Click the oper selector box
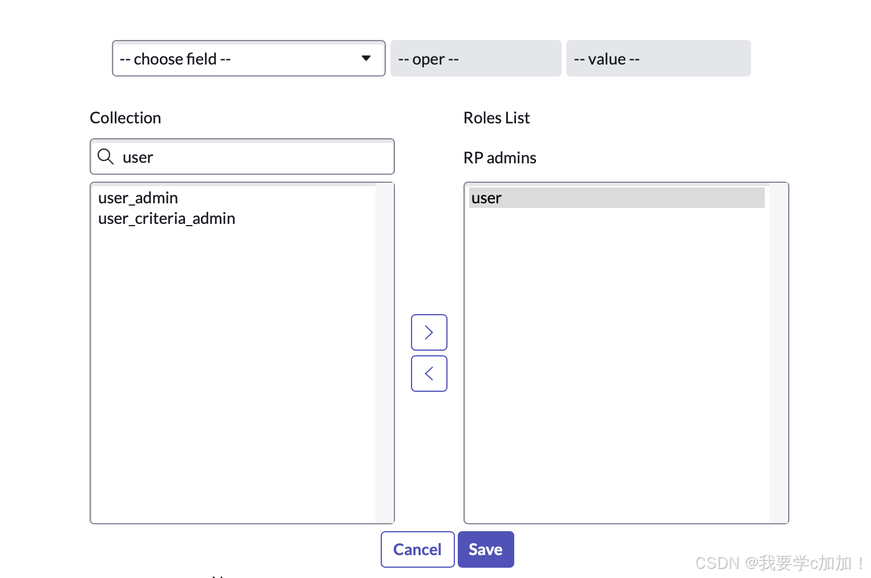 [x=476, y=58]
